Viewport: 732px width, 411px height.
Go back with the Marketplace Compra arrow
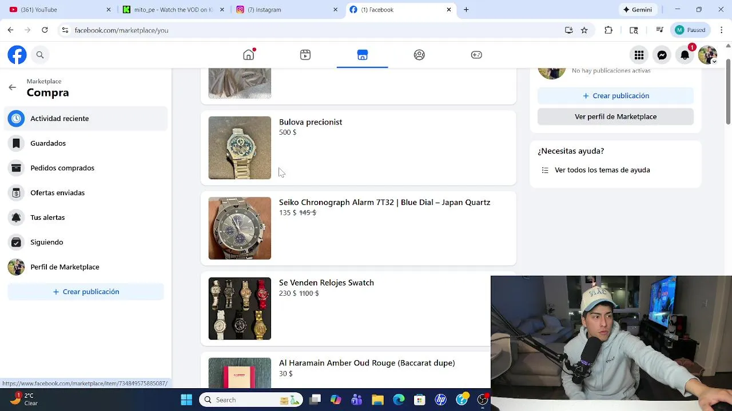coord(13,87)
